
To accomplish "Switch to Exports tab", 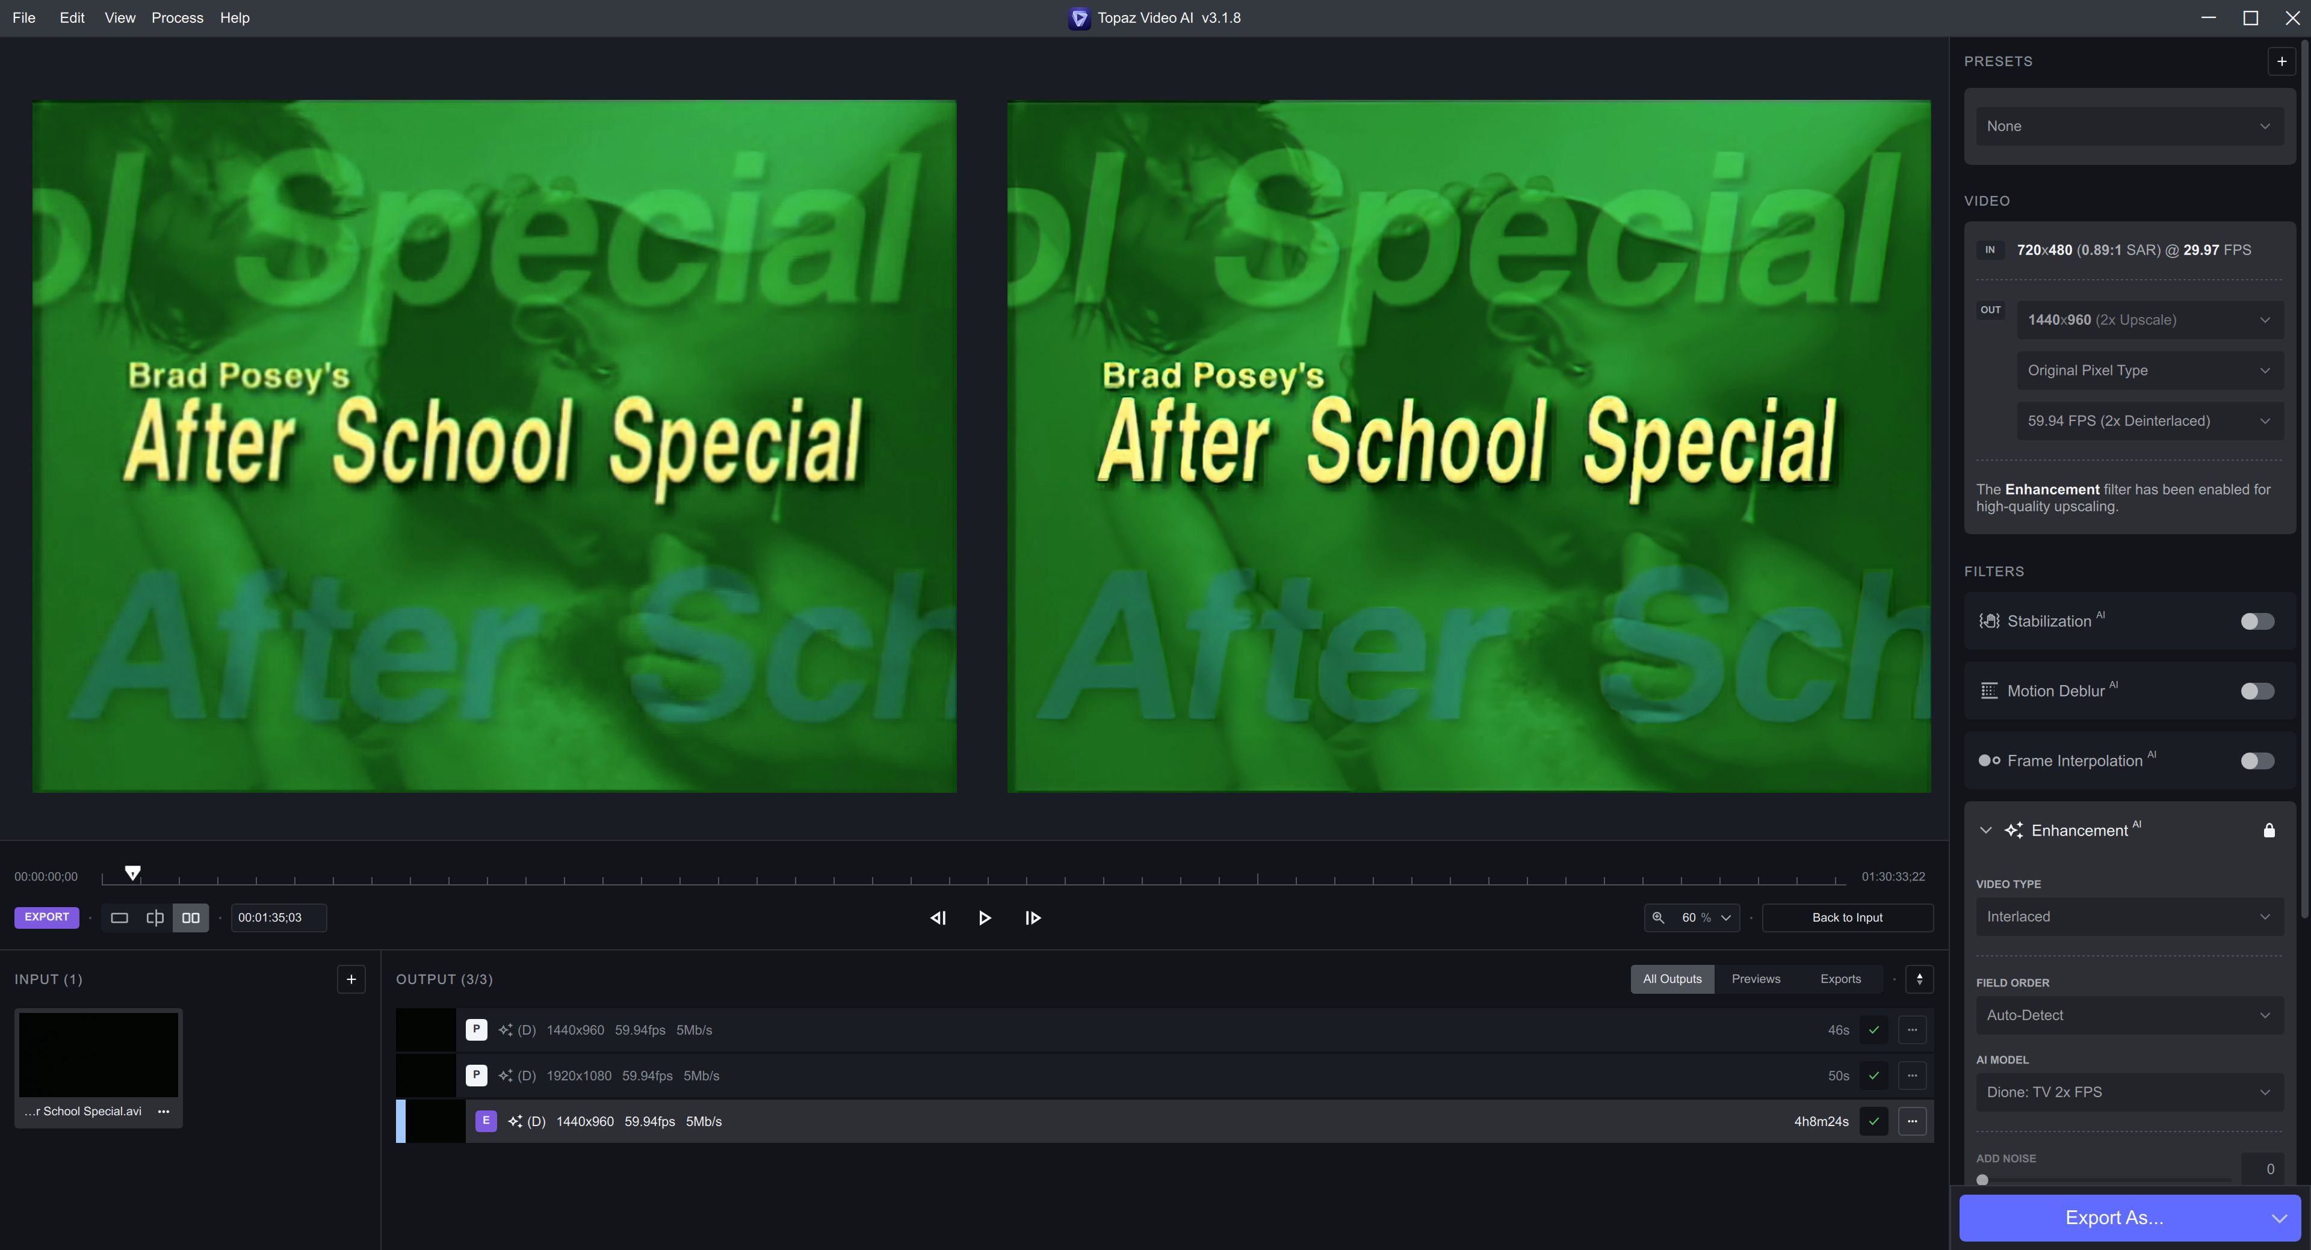I will point(1840,979).
